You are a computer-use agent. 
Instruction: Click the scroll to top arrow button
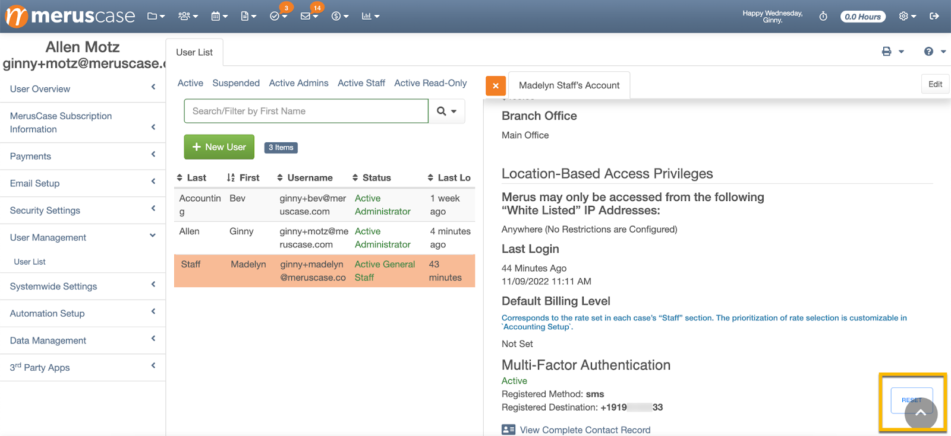click(921, 413)
